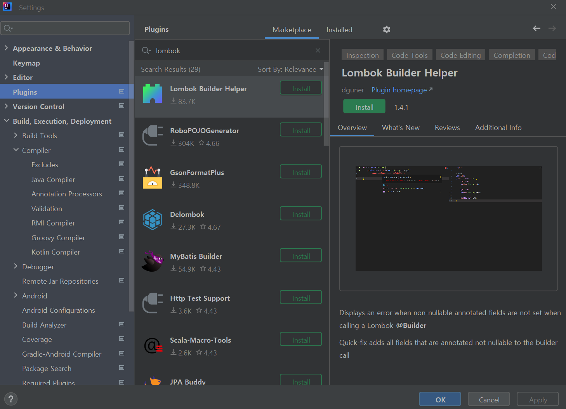
Task: Click the Apply button
Action: [x=538, y=399]
